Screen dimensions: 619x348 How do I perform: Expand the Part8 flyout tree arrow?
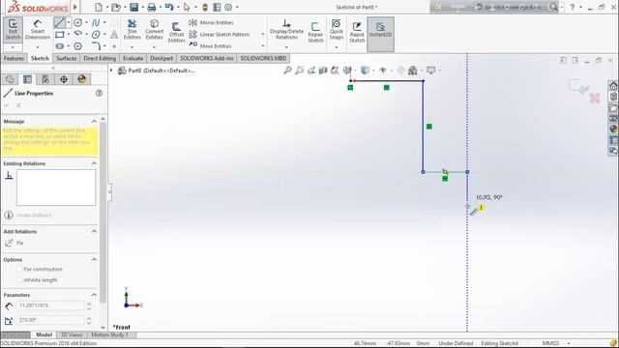click(x=111, y=71)
